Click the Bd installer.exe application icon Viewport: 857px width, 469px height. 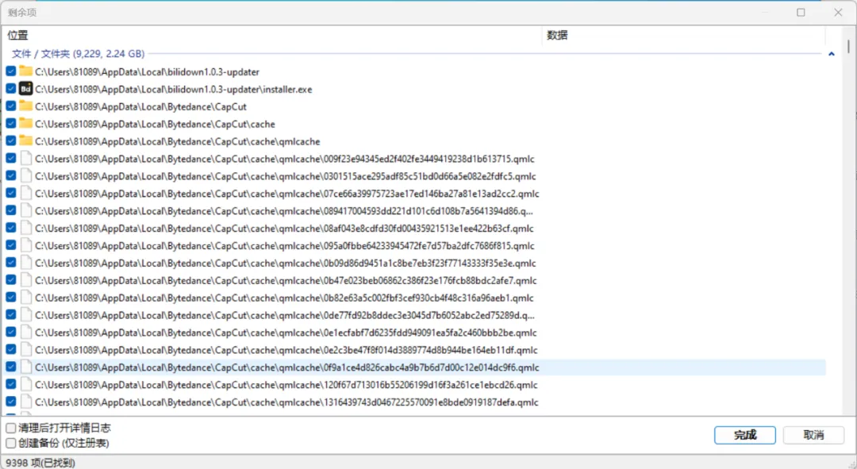click(25, 89)
